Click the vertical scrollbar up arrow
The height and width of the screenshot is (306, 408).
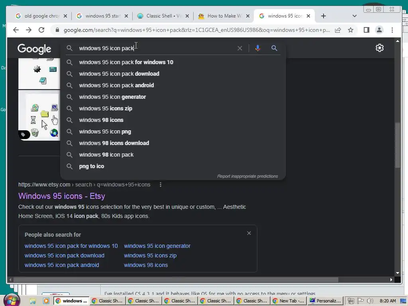coord(398,41)
